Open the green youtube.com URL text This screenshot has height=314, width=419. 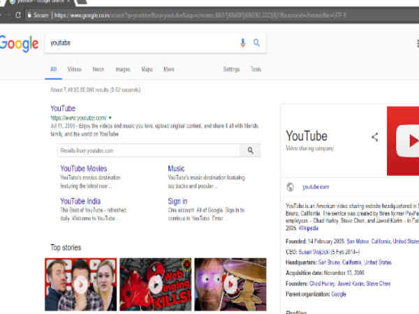point(78,118)
